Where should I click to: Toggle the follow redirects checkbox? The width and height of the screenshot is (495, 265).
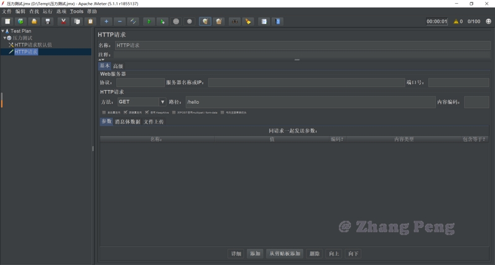[x=126, y=112]
